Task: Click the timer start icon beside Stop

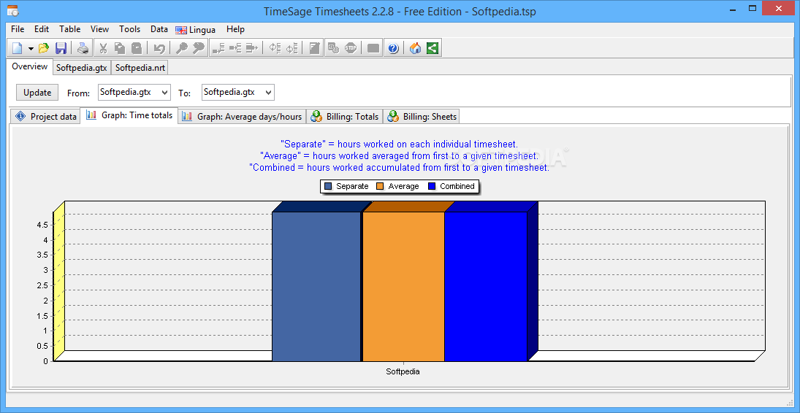Action: coord(334,48)
